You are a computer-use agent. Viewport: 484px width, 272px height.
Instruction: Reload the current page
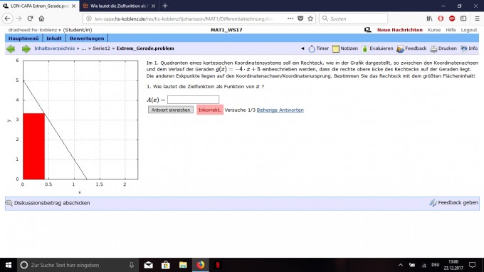(x=30, y=19)
